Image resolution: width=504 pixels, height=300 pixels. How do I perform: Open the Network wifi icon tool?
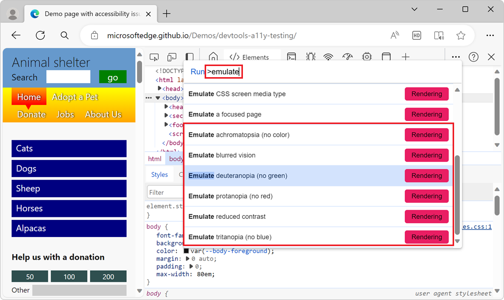tap(329, 57)
